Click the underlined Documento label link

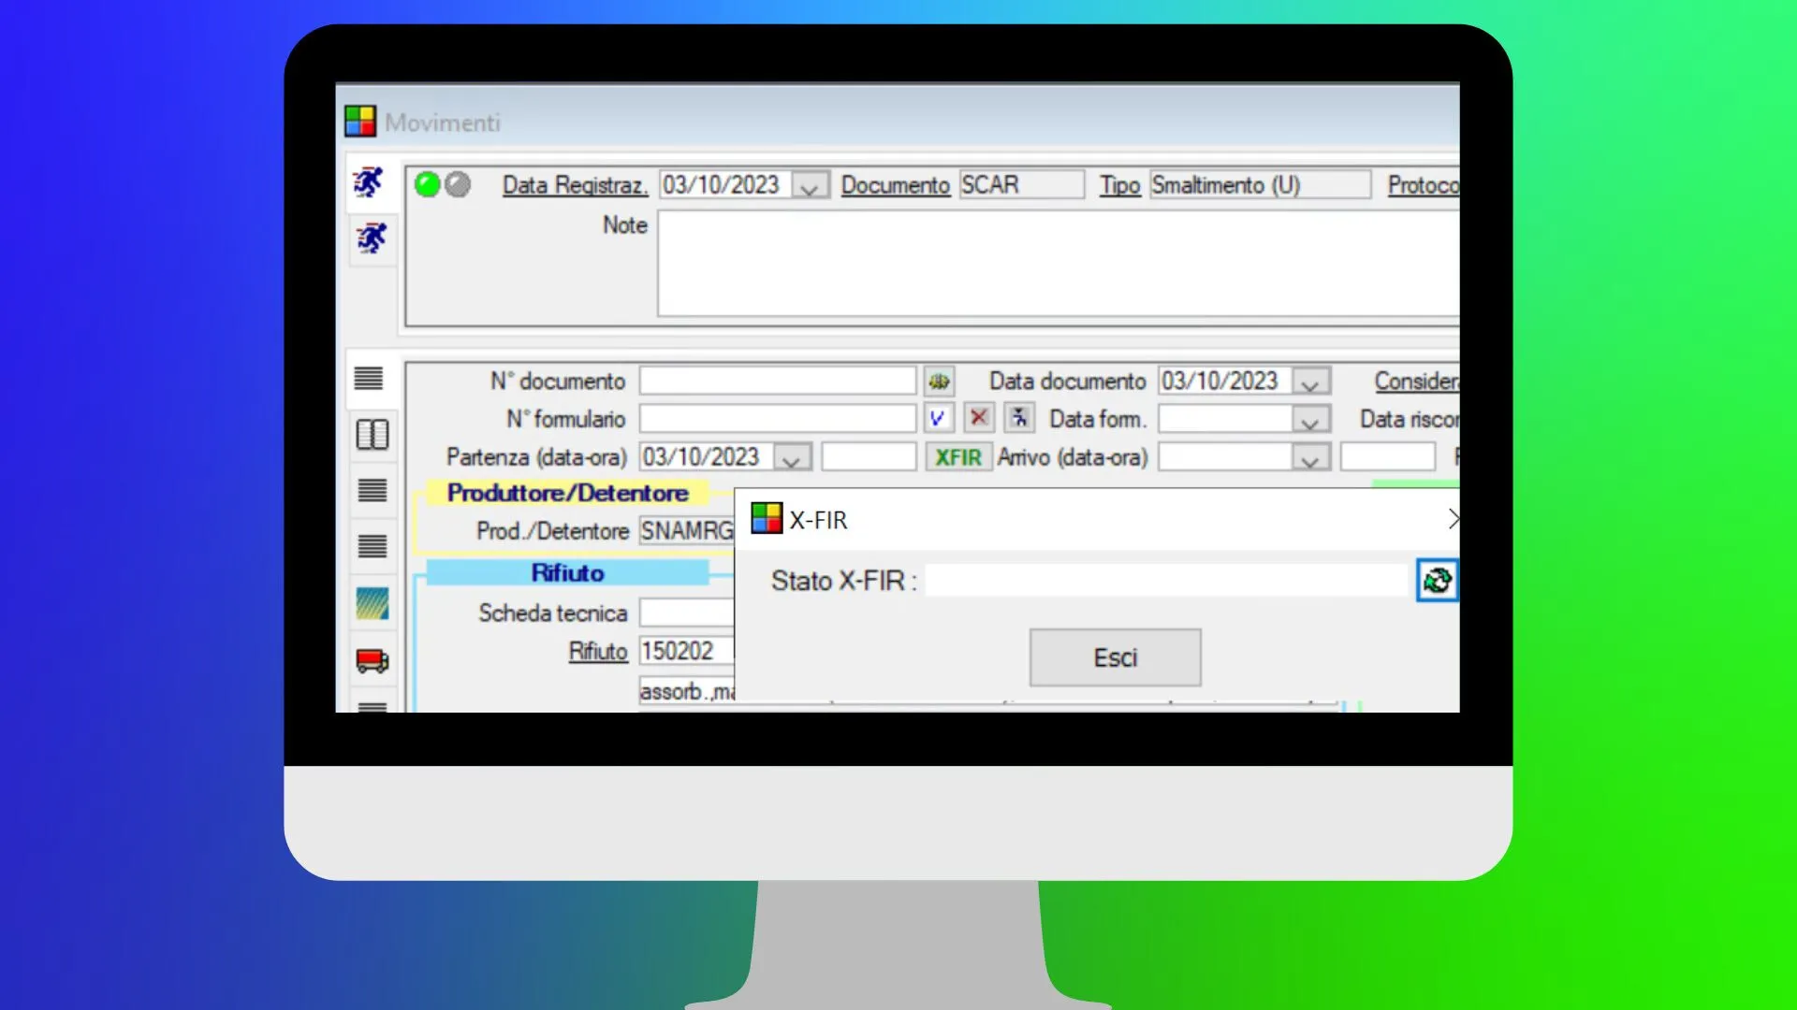895,185
